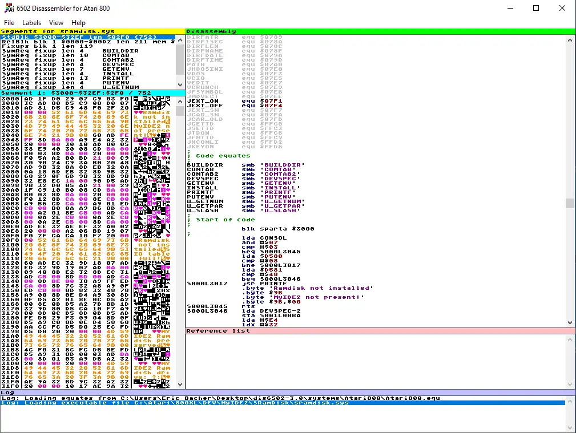Viewport: 576px width, 433px height.
Task: Select the SymReq fixup INSTALL row
Action: point(88,74)
